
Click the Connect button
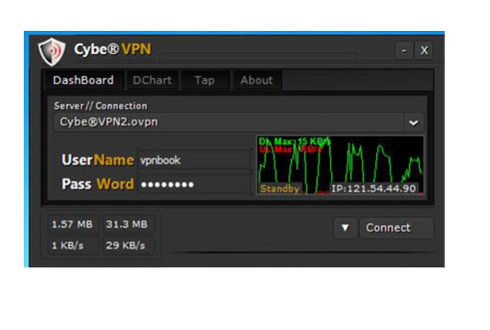[396, 228]
